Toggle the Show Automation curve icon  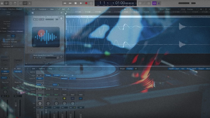(59, 9)
